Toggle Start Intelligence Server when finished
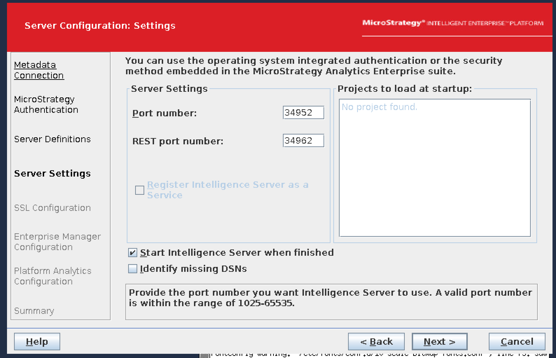This screenshot has height=358, width=556. (132, 253)
